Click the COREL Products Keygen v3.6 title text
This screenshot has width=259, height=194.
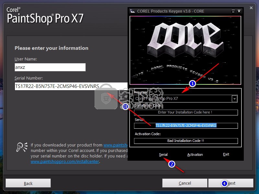171,11
